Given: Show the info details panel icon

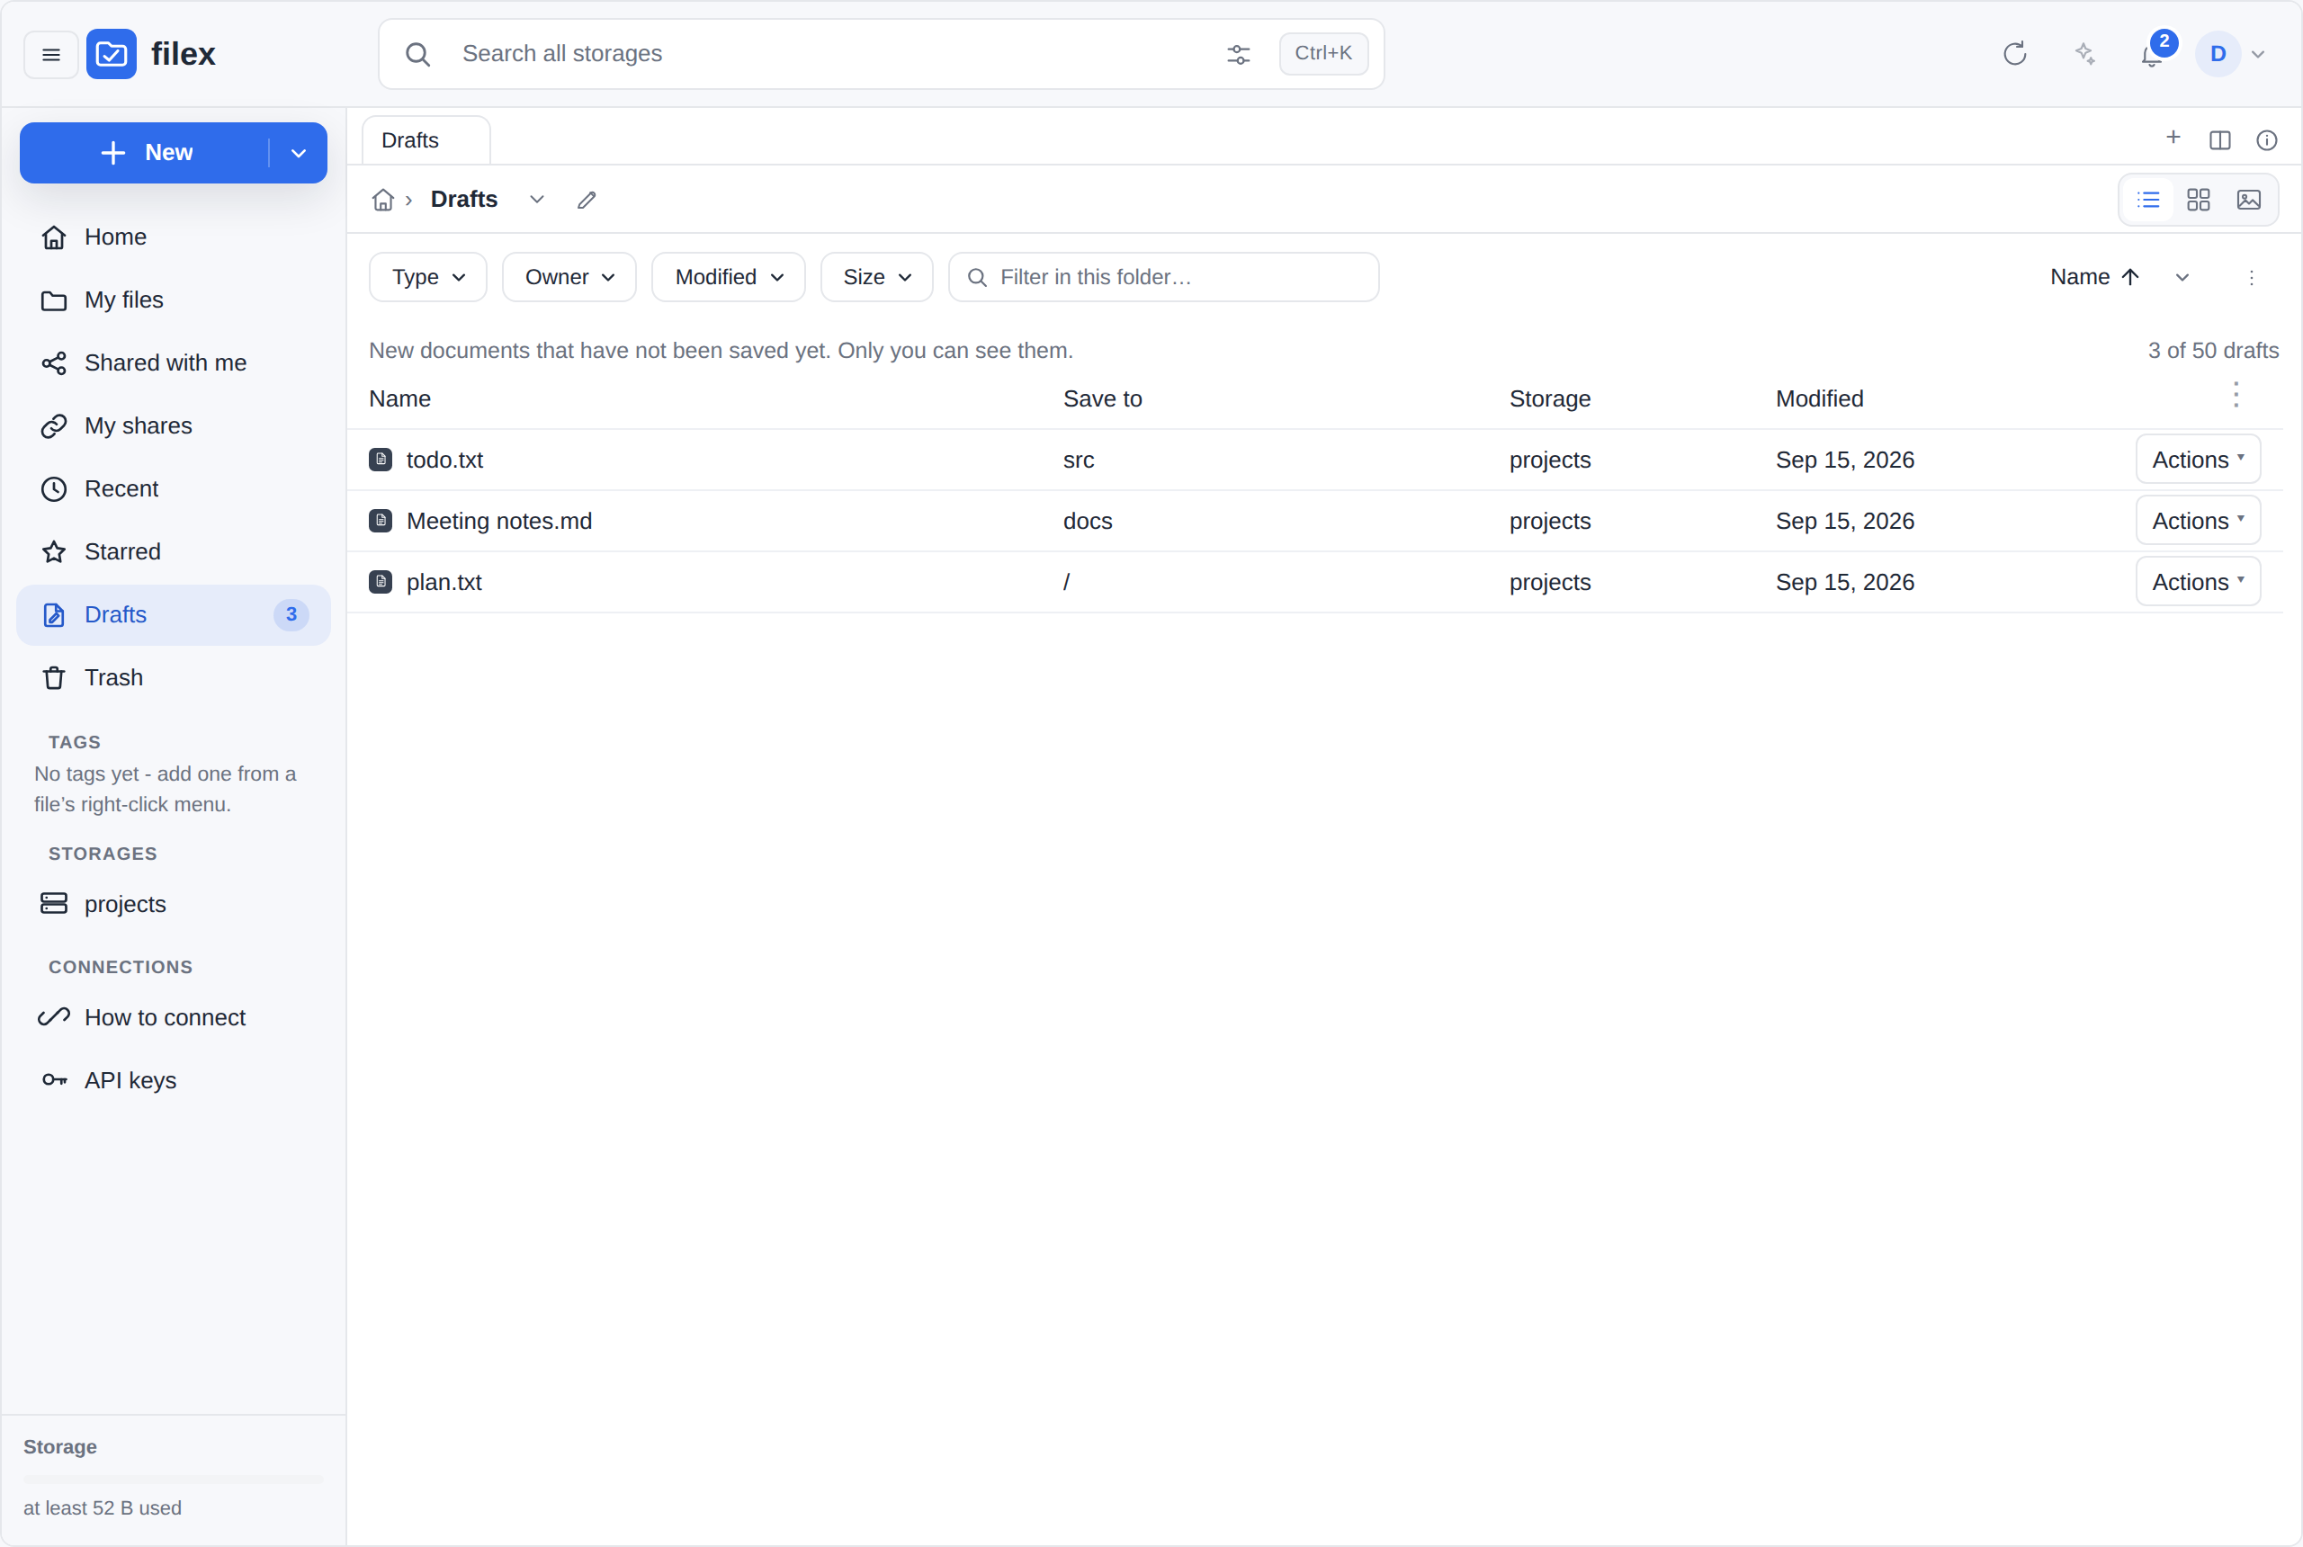Looking at the screenshot, I should [x=2266, y=140].
